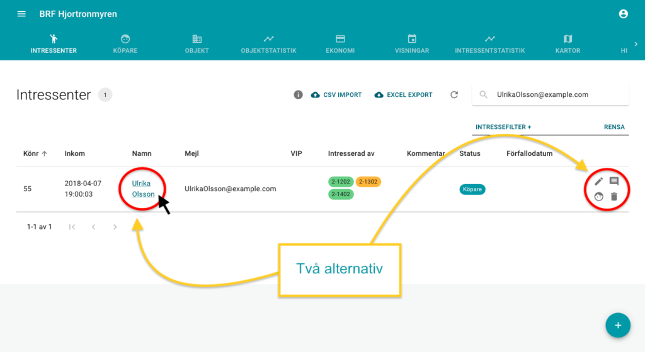
Task: Click the pencil edit icon for Ulrika Olsson
Action: click(599, 181)
